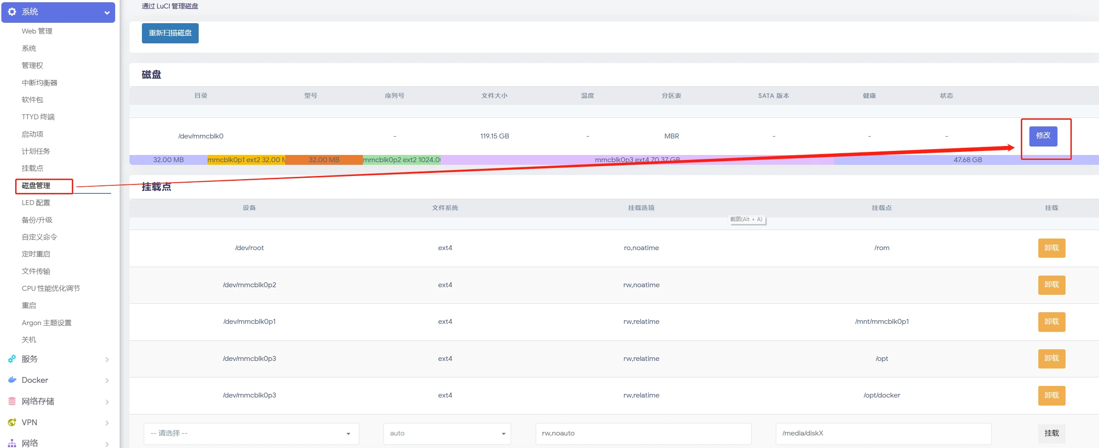Click the Docker whale icon
This screenshot has width=1099, height=448.
(12, 380)
